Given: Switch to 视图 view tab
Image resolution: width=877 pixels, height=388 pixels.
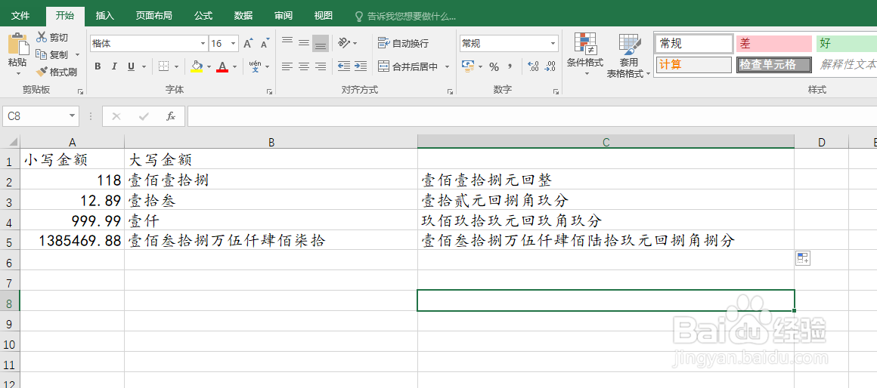Looking at the screenshot, I should pos(324,16).
